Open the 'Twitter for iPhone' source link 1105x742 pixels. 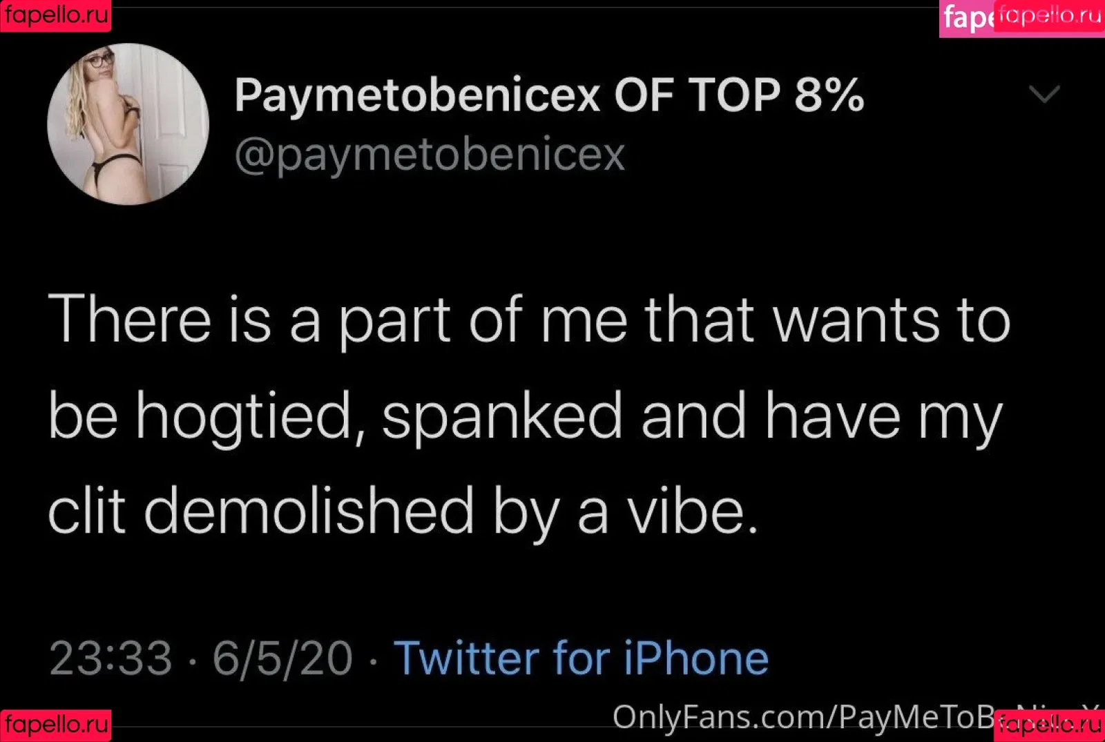click(581, 658)
